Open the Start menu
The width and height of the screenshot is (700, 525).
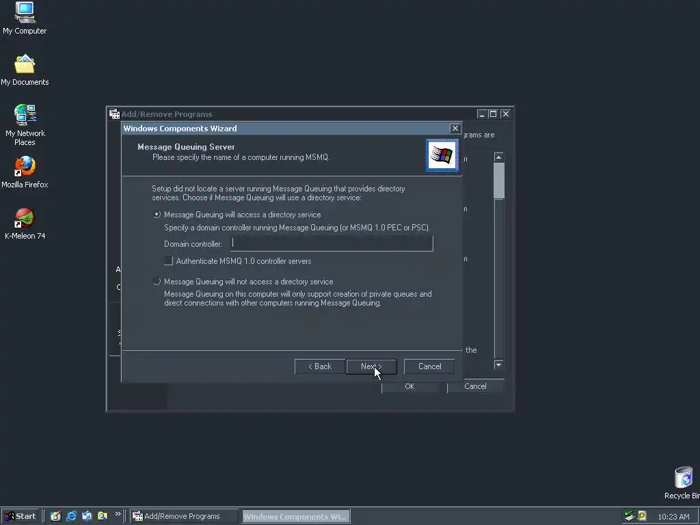pyautogui.click(x=20, y=516)
